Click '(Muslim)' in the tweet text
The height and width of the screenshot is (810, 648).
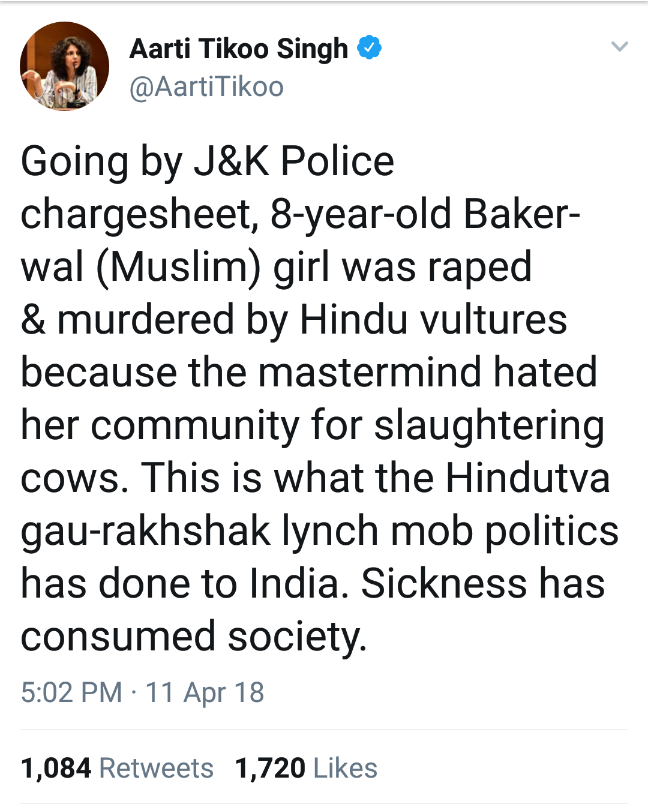click(178, 267)
